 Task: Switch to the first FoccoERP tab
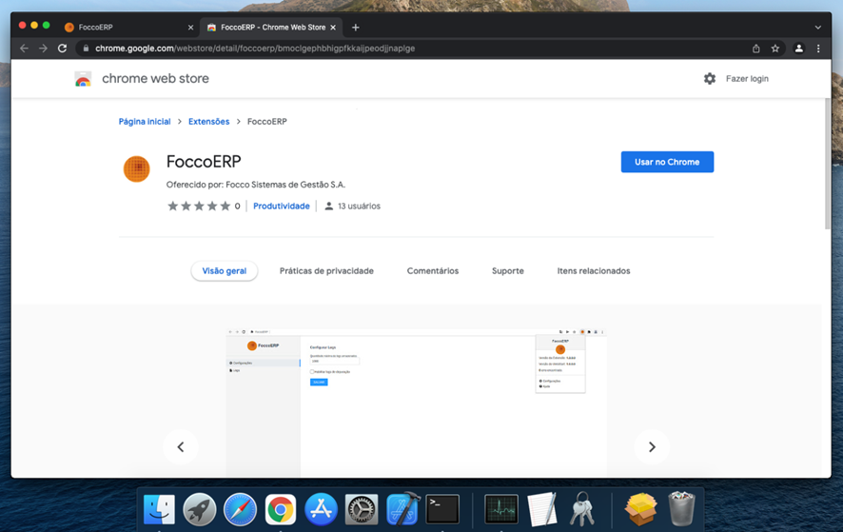click(127, 28)
